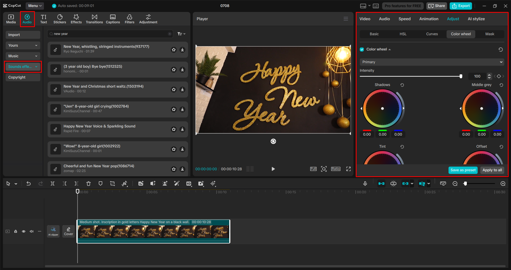Open the Music dropdown in audio sidebar
The width and height of the screenshot is (511, 270).
coord(23,56)
